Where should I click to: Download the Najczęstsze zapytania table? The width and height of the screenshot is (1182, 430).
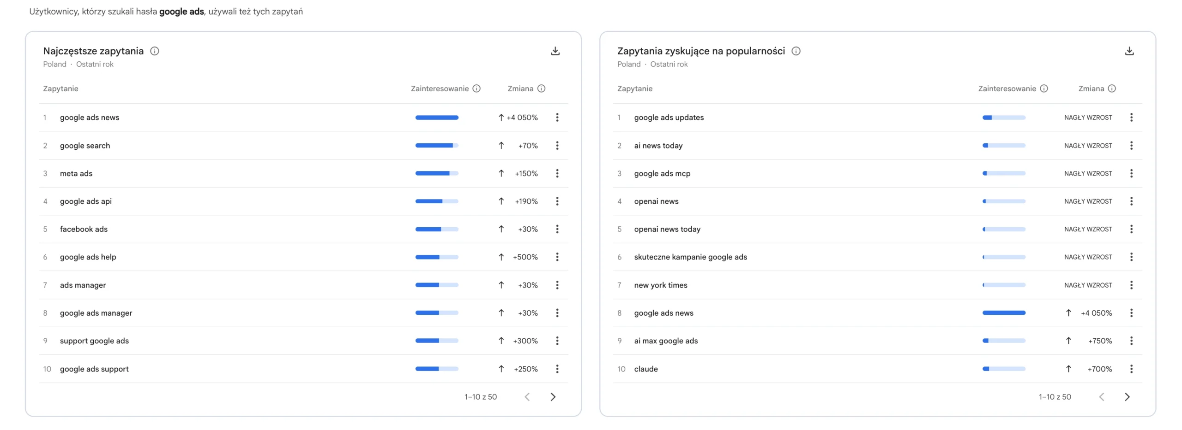[x=555, y=51]
